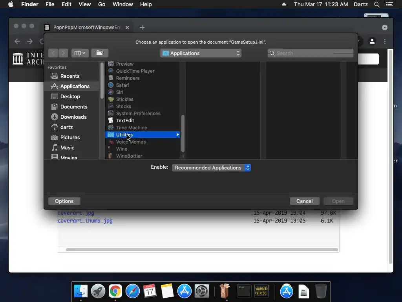
Task: Open the Go menu
Action: tap(102, 4)
